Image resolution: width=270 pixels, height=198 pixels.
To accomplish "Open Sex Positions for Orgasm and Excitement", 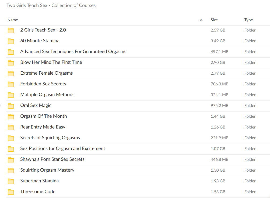I will (62, 148).
